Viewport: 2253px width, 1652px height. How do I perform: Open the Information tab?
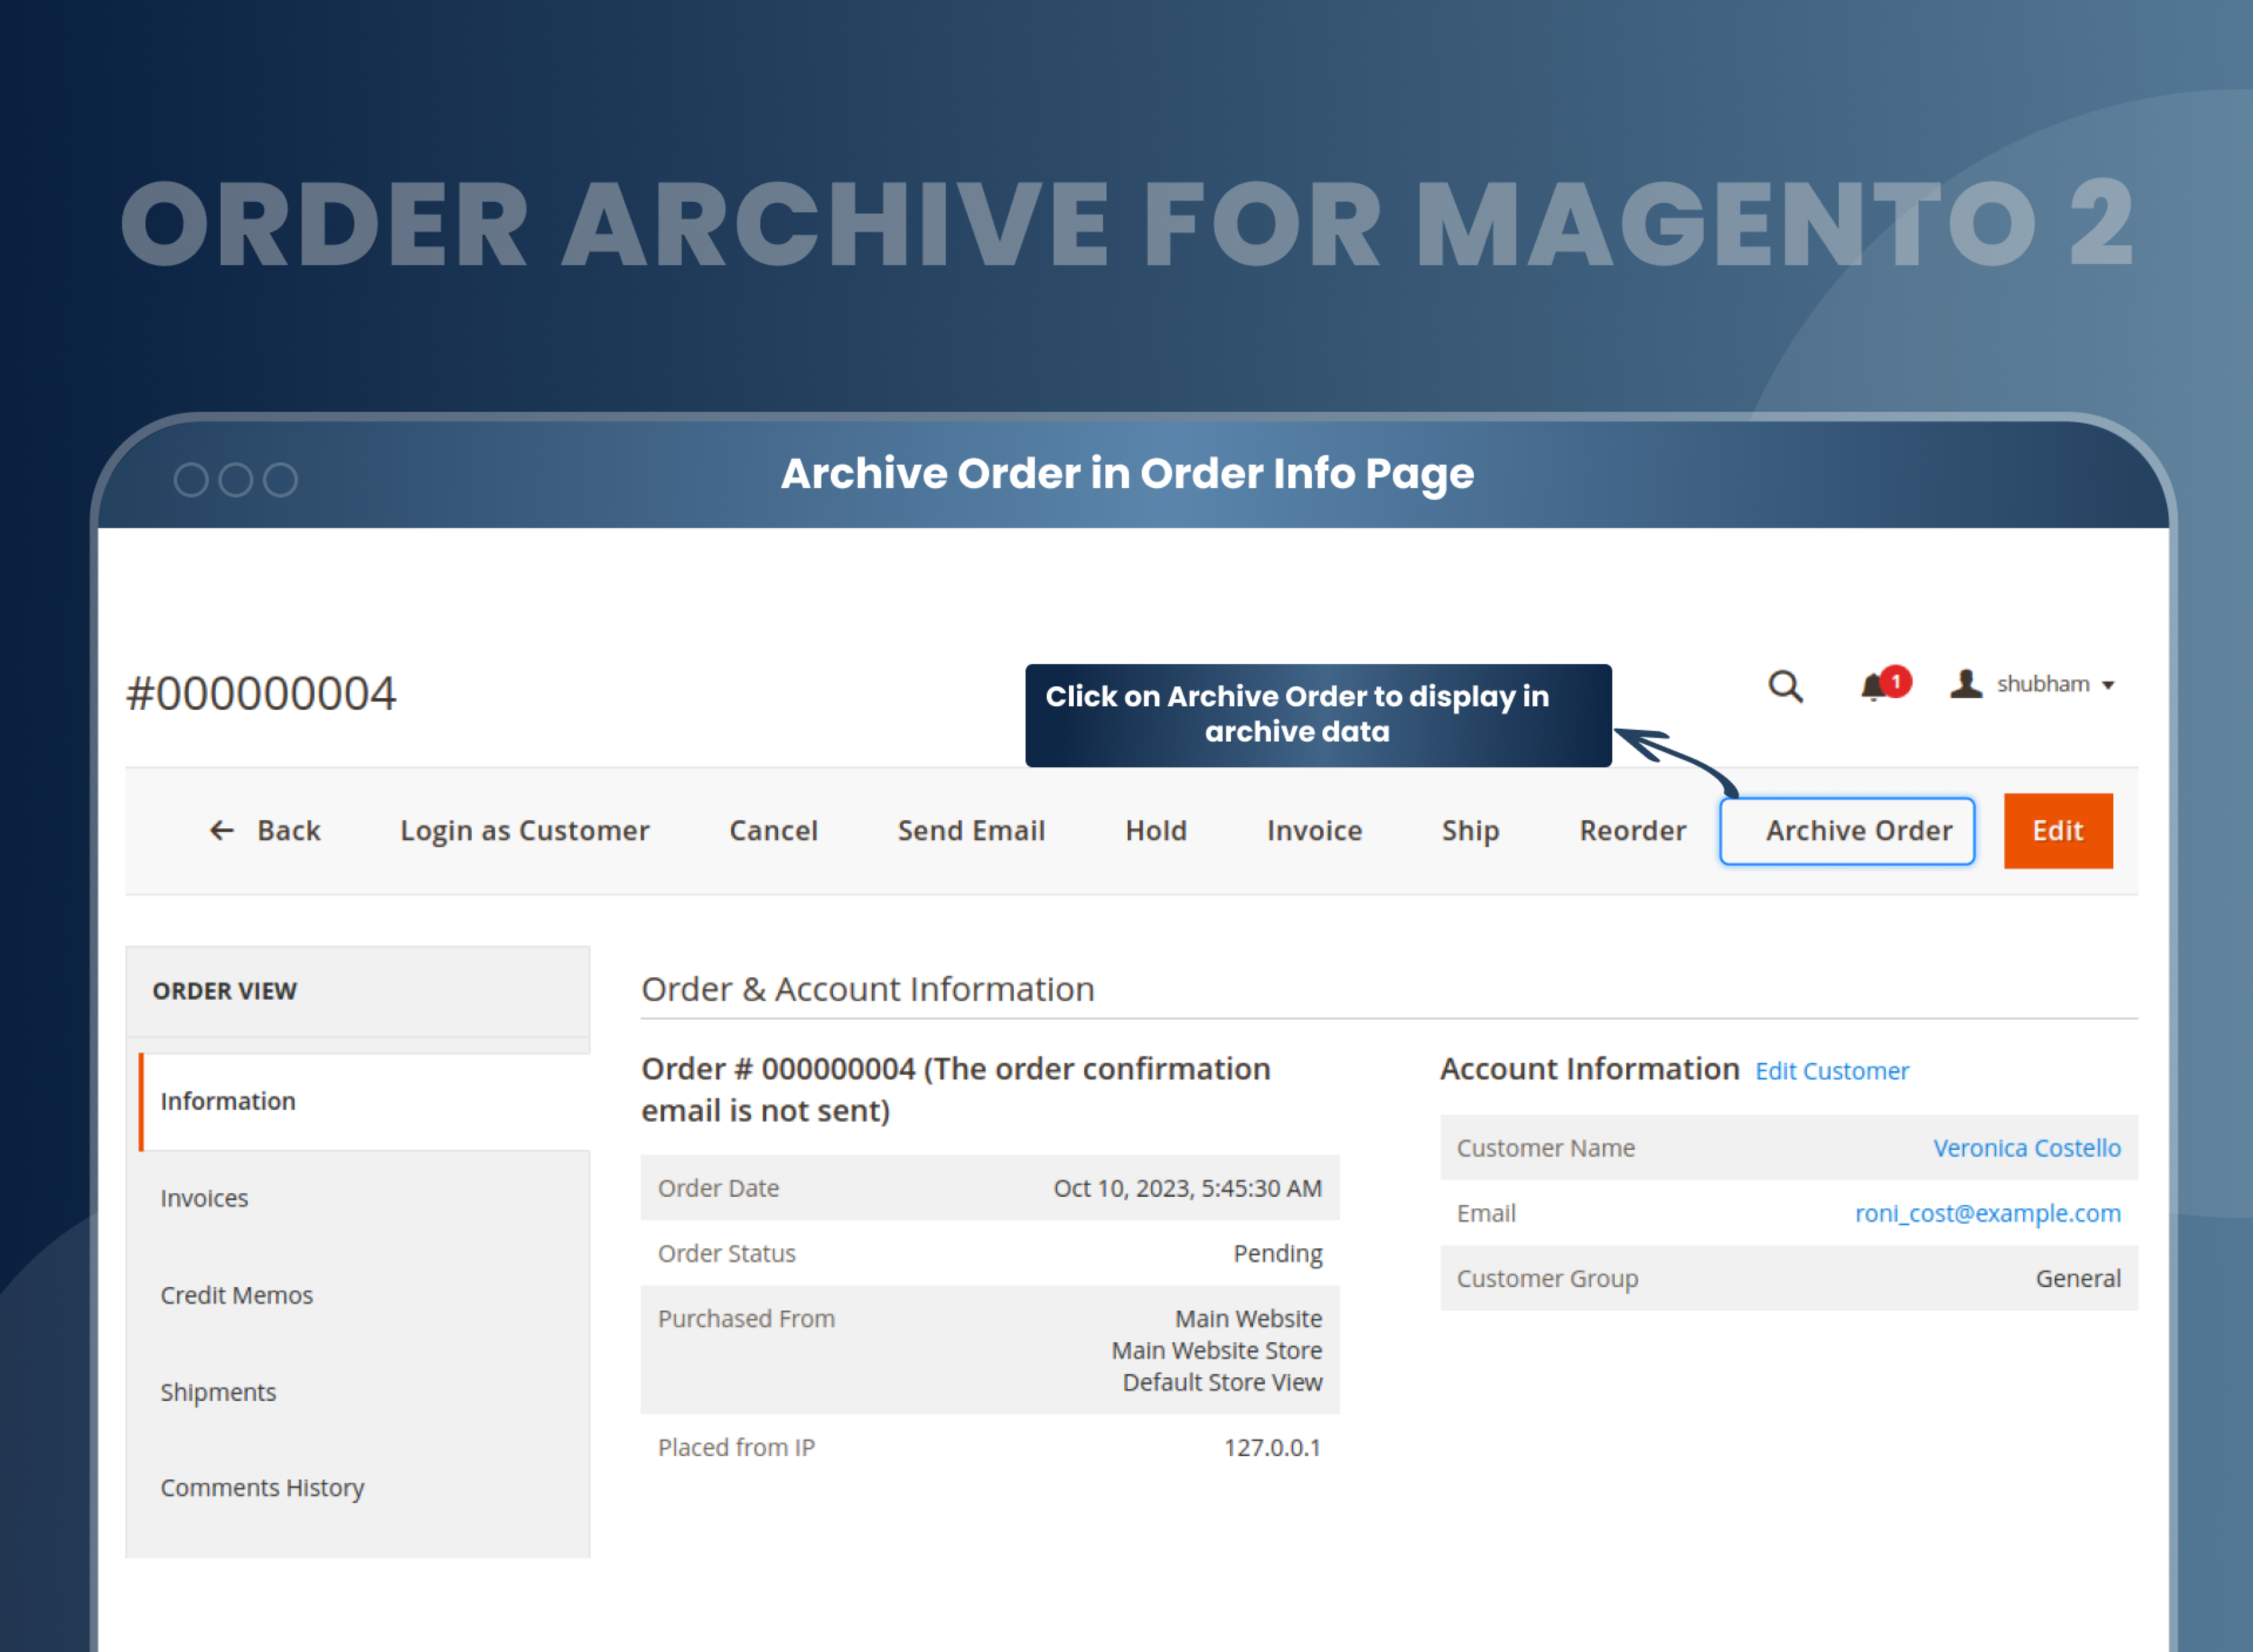pos(364,1101)
